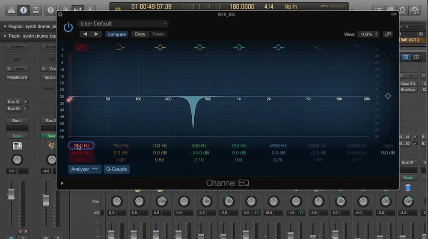Adjust the left channel strip volume fader
Screen dimensions: 428x239
(x=11, y=194)
